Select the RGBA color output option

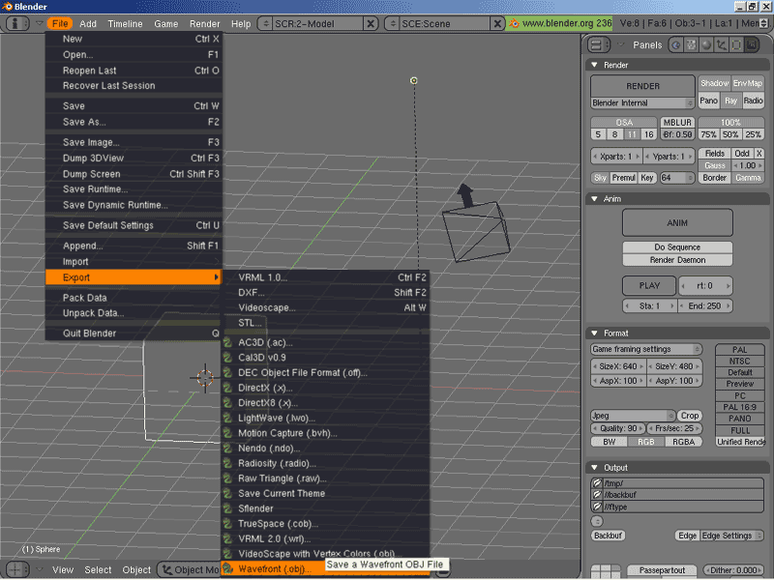(683, 442)
